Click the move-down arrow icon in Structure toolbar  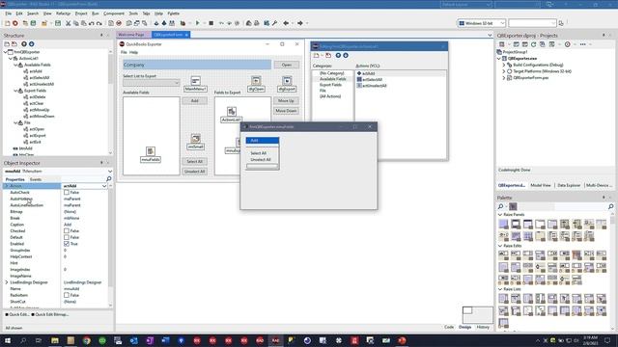[x=32, y=44]
